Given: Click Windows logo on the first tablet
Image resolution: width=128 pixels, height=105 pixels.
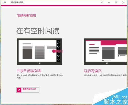Looking at the screenshot, I should 39,63.
